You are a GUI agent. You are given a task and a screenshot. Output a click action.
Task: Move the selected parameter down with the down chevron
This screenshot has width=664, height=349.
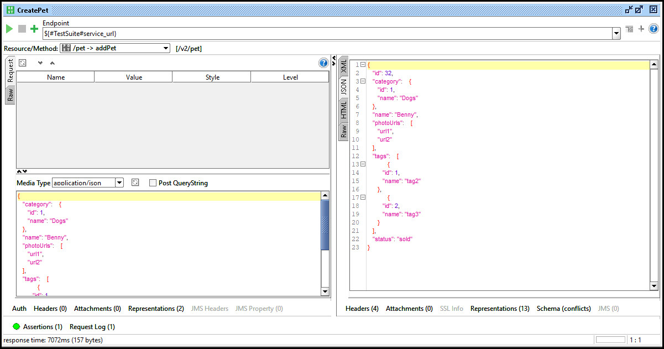(40, 63)
